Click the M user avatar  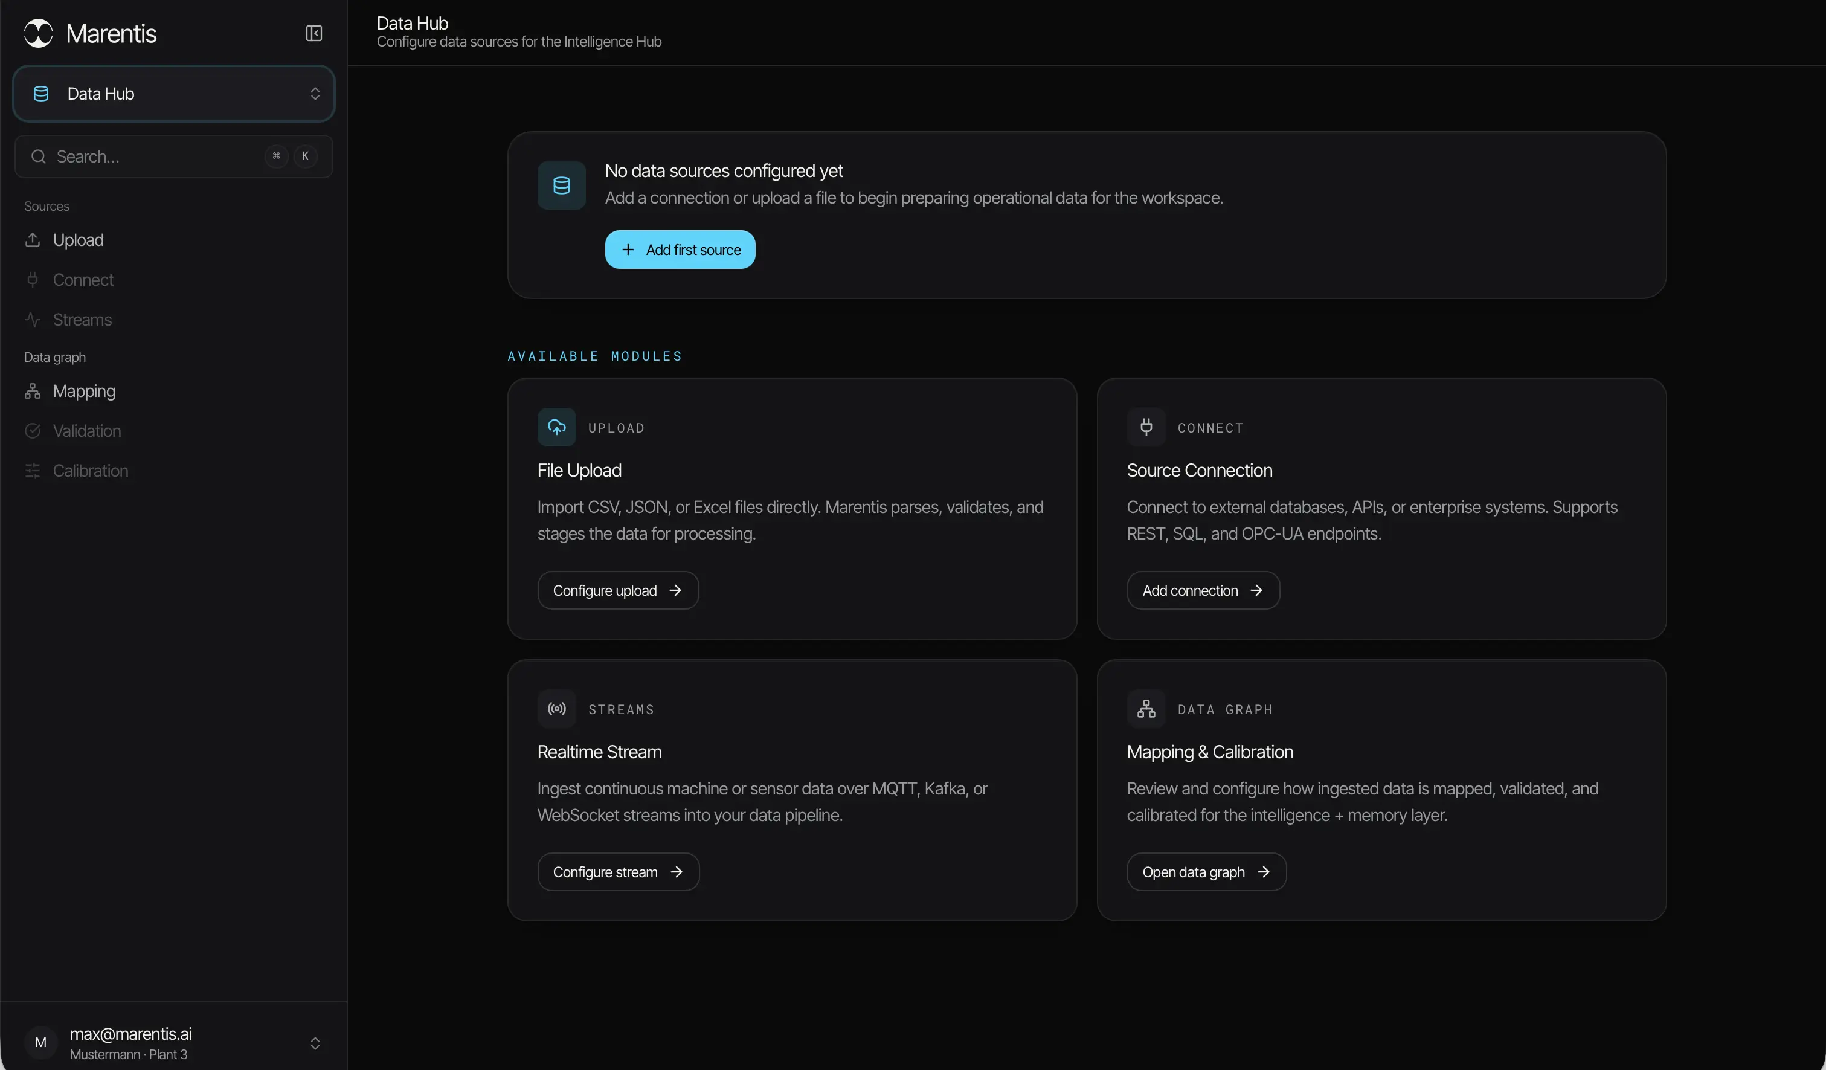coord(41,1042)
